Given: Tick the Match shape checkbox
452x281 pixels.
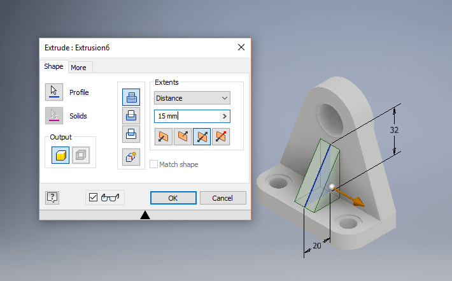Looking at the screenshot, I should [153, 164].
